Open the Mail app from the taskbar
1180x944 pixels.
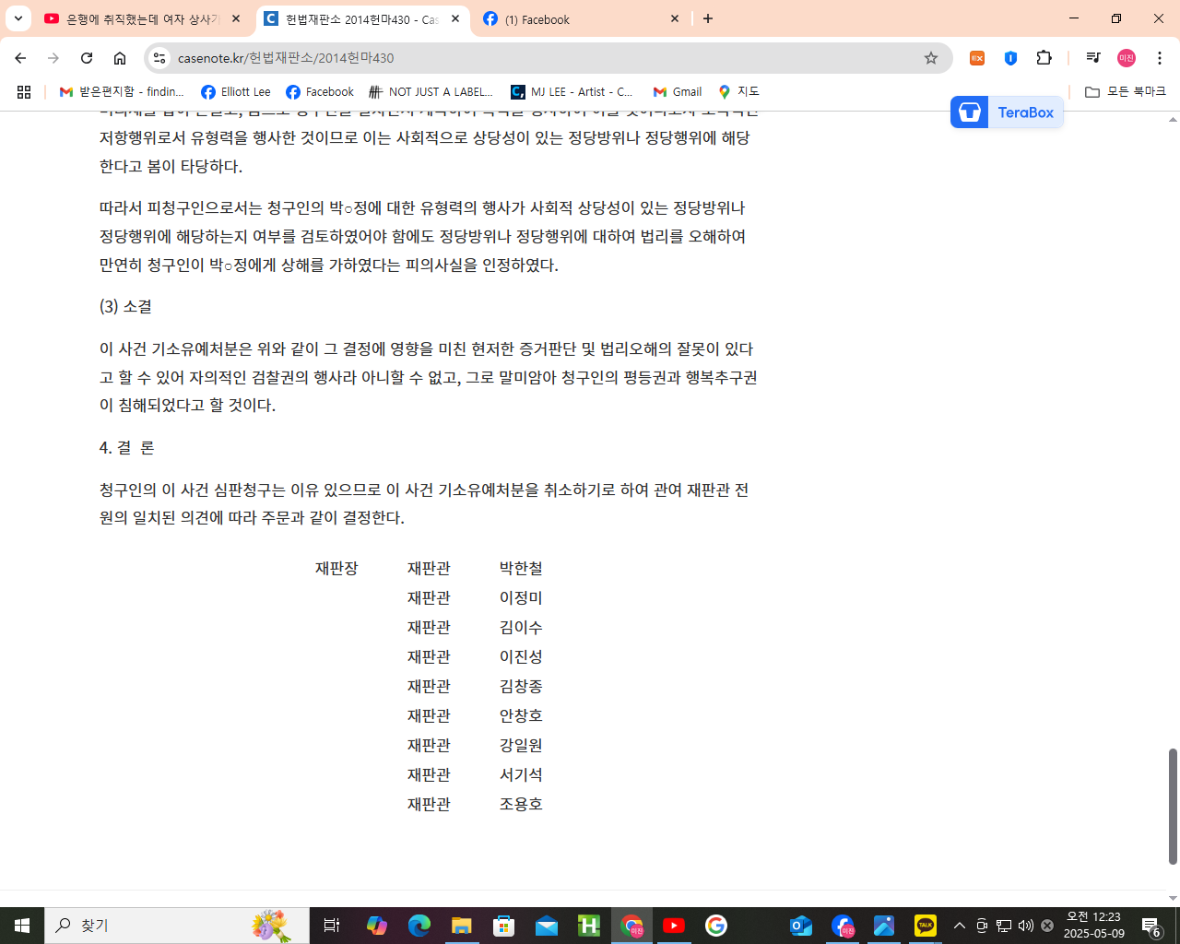(x=547, y=926)
